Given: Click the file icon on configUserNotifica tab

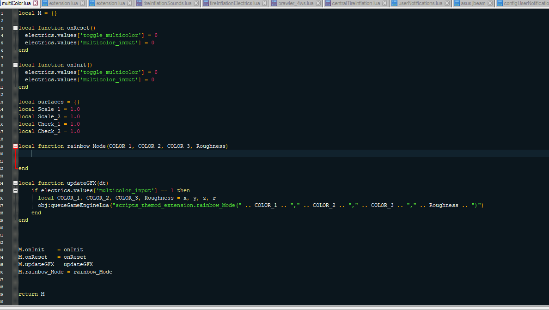Looking at the screenshot, I should (500, 3).
